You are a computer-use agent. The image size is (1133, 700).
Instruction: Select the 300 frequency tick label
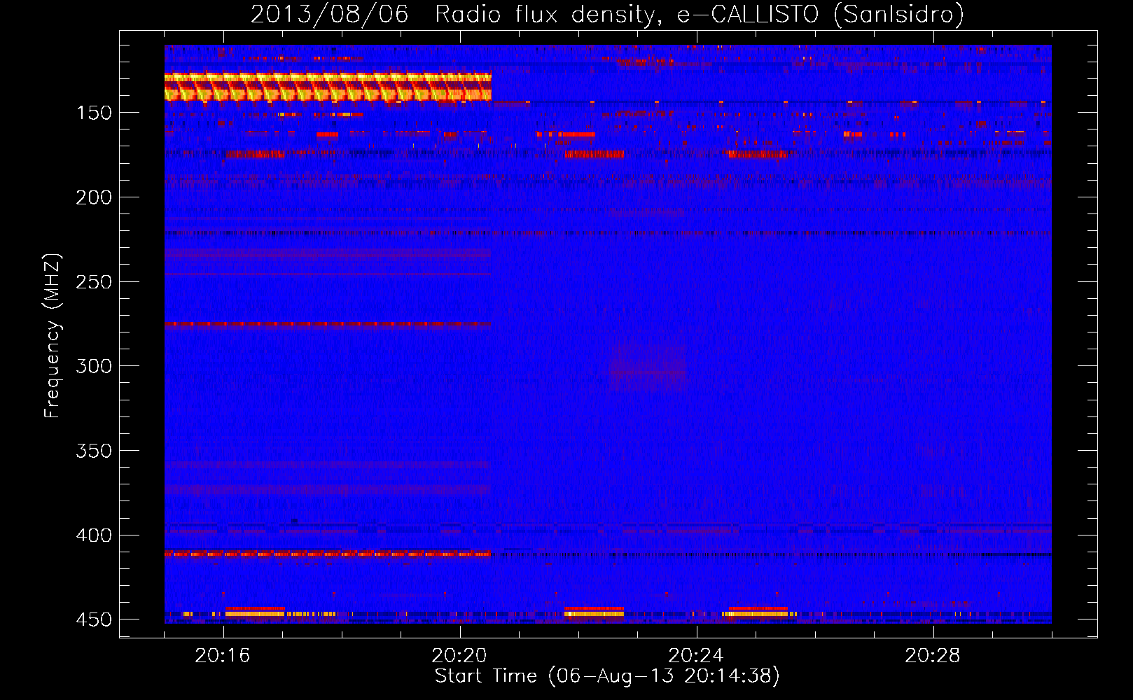[94, 366]
